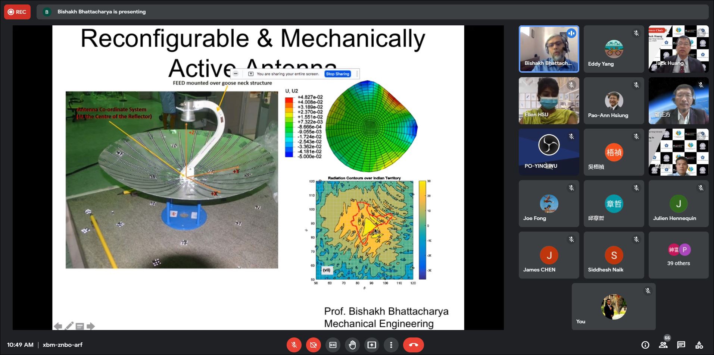The height and width of the screenshot is (355, 714).
Task: Unmute your microphone
Action: click(294, 345)
